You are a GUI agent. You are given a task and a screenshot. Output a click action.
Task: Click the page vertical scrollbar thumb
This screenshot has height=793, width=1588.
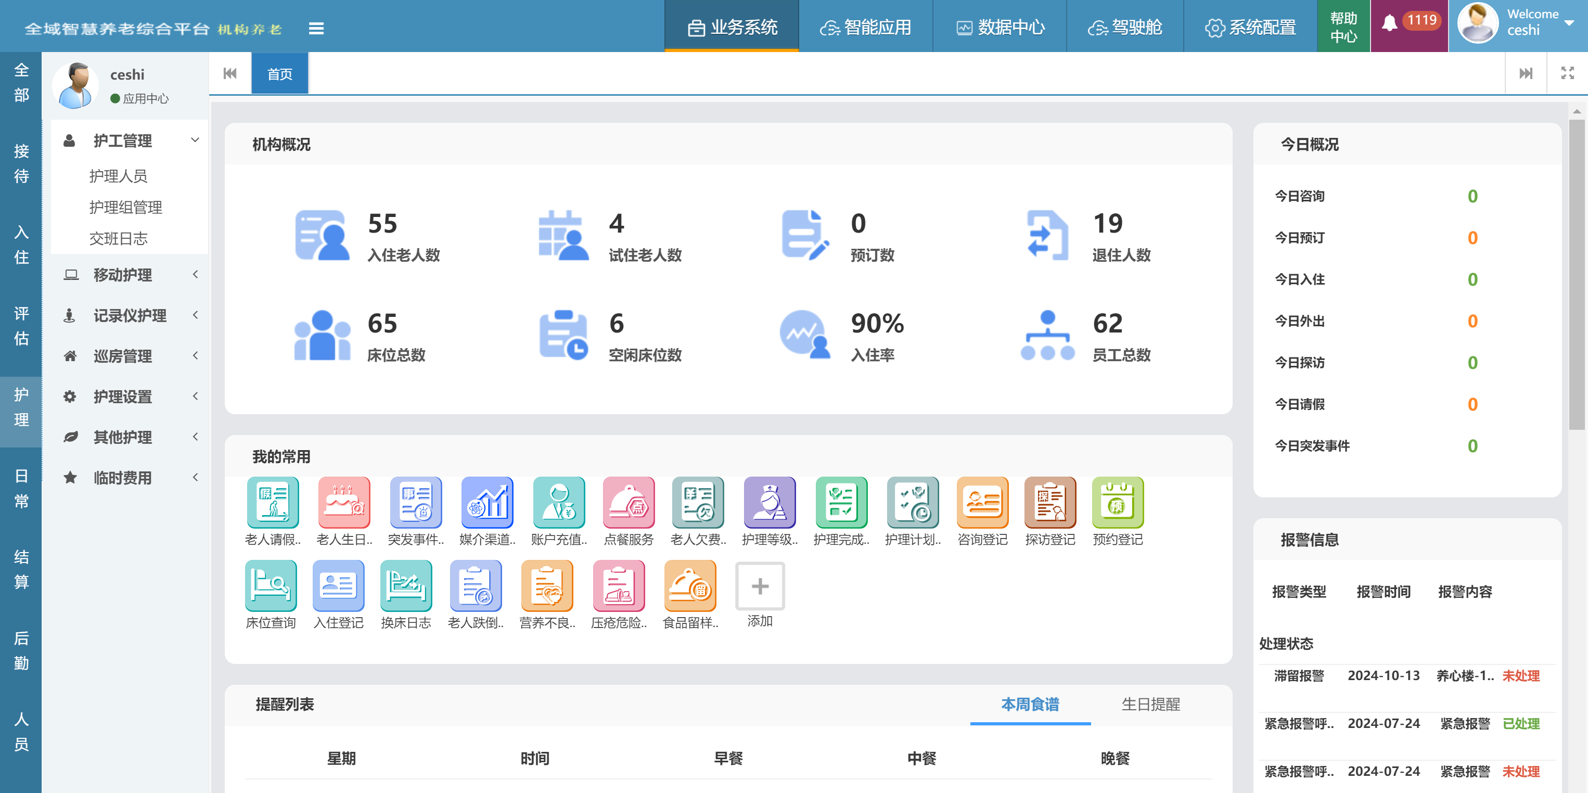(1576, 274)
